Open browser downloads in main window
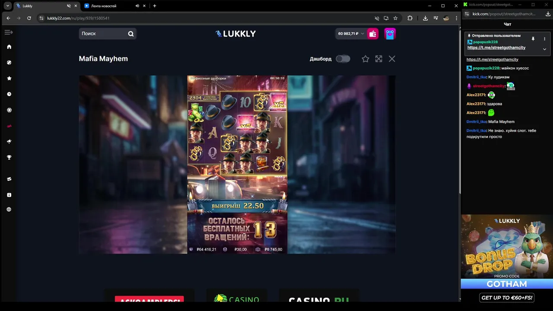The image size is (553, 311). (x=425, y=18)
